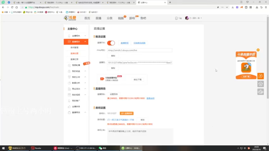This screenshot has height=151, width=269.
Task: Select 直播记录 in the sidebar
Action: 74,59
